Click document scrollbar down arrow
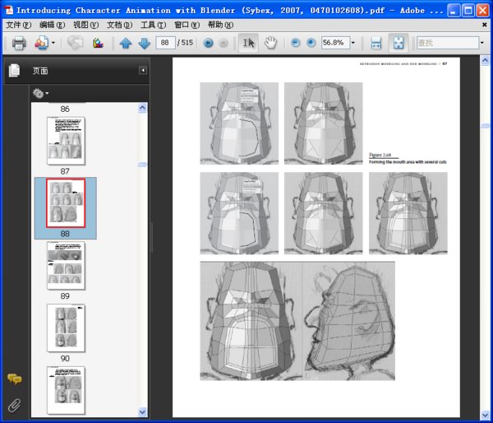This screenshot has width=493, height=423. (485, 415)
